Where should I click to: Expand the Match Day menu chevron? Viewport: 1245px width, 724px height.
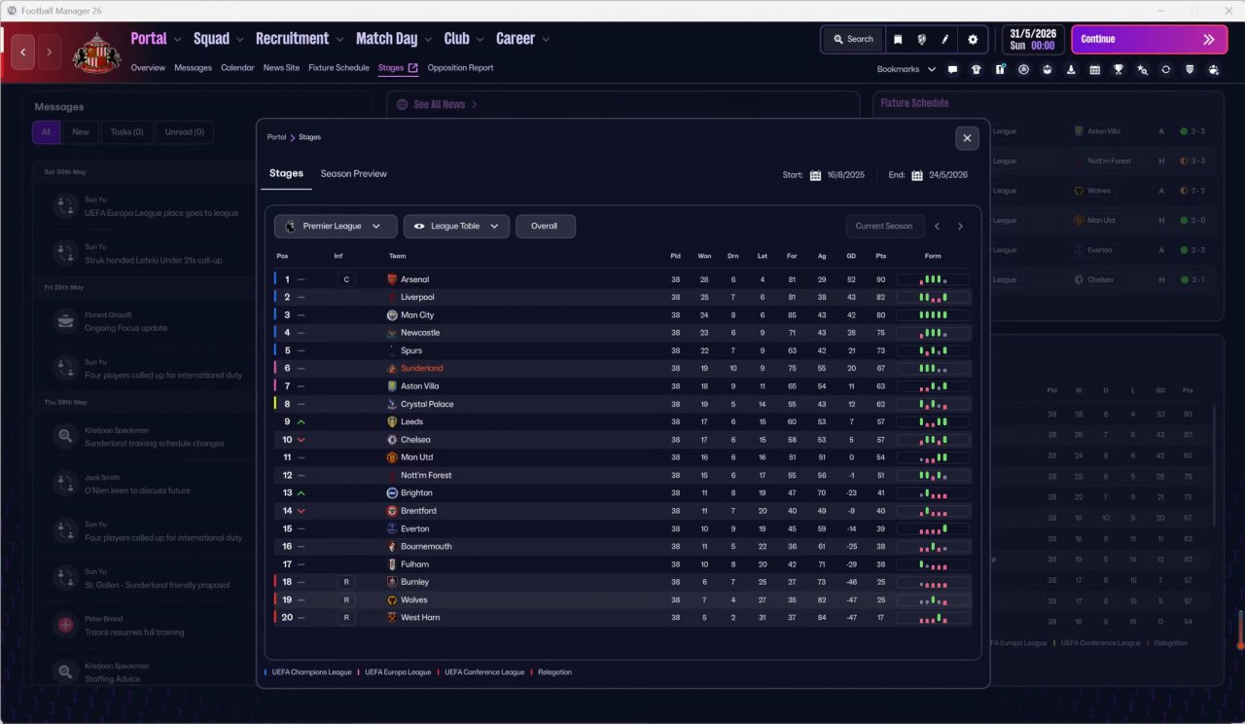tap(427, 40)
